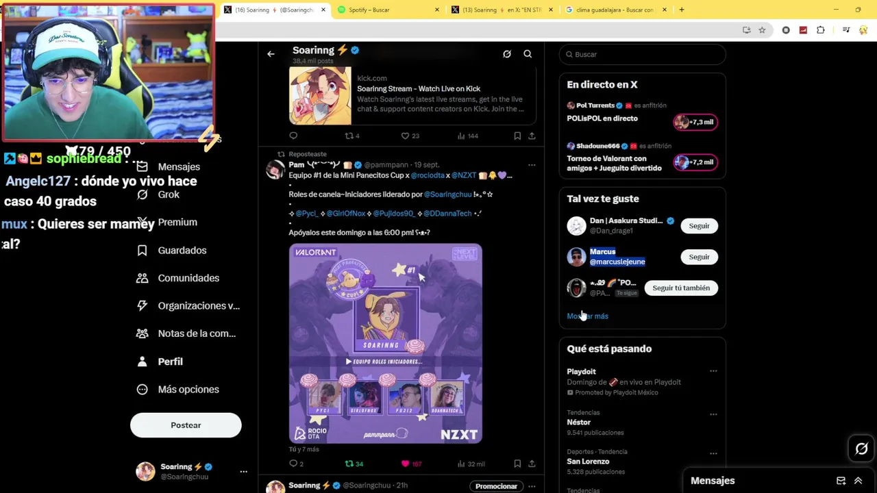The height and width of the screenshot is (493, 877).
Task: Open Guardados bookmarks in sidebar
Action: (x=171, y=250)
